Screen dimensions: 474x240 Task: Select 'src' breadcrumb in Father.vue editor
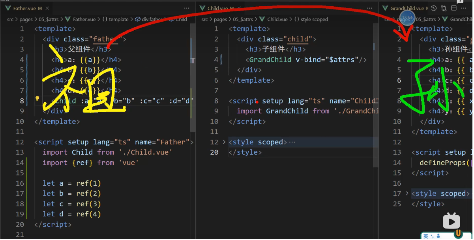[x=10, y=19]
